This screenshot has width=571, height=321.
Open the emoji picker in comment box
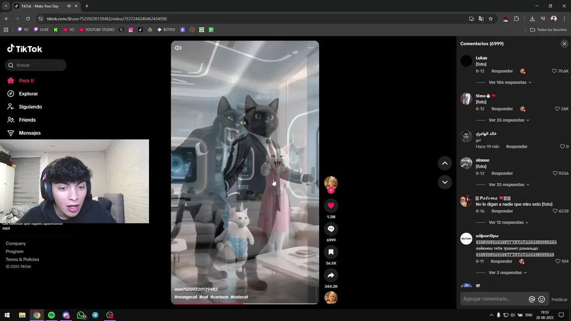(542, 299)
